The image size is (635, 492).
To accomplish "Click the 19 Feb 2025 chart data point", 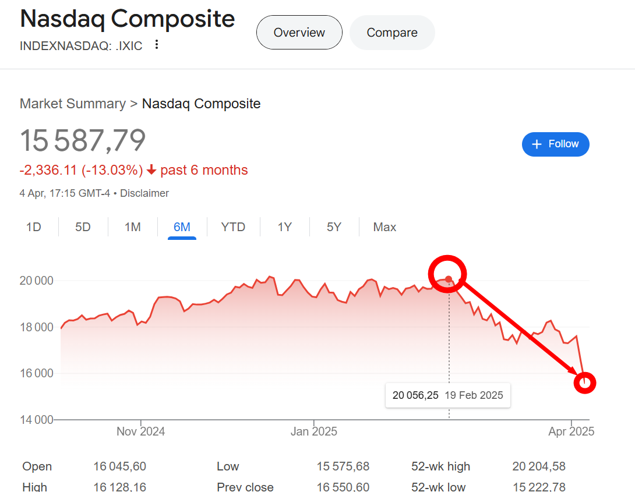I will (x=449, y=279).
